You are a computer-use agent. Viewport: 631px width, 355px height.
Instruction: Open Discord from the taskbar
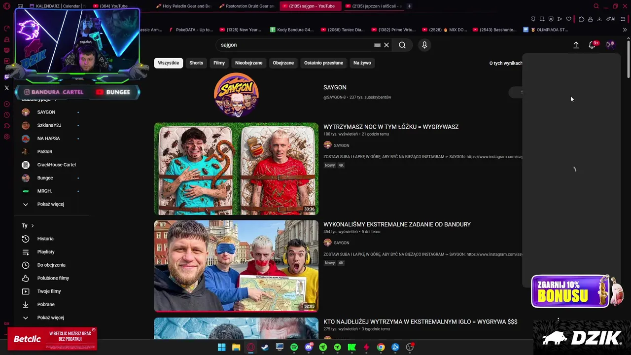click(x=309, y=347)
